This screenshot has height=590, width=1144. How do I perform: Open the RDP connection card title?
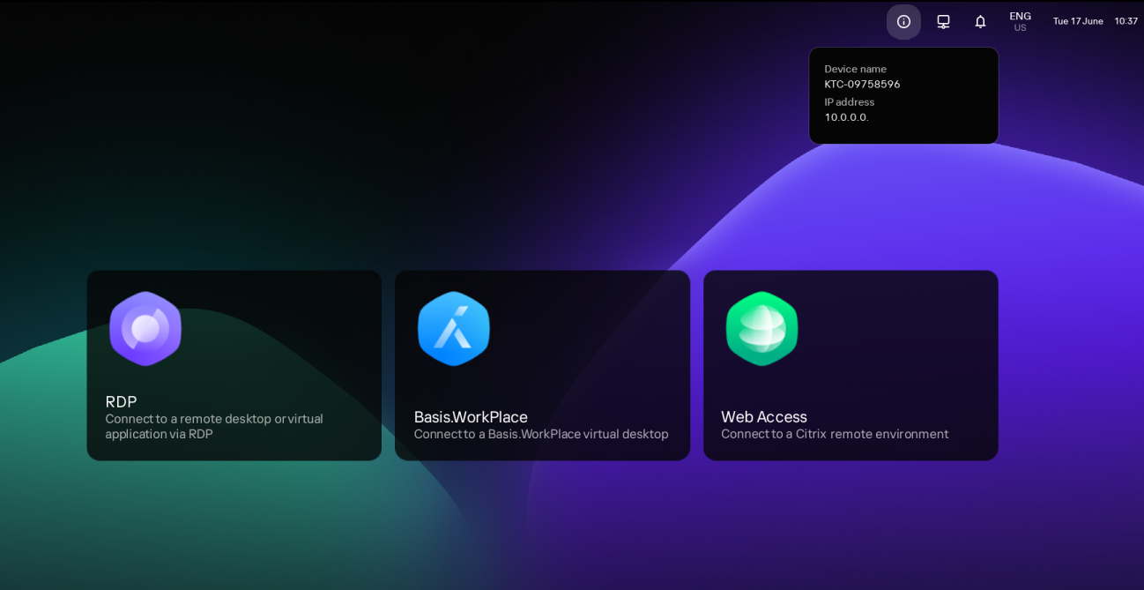tap(121, 401)
